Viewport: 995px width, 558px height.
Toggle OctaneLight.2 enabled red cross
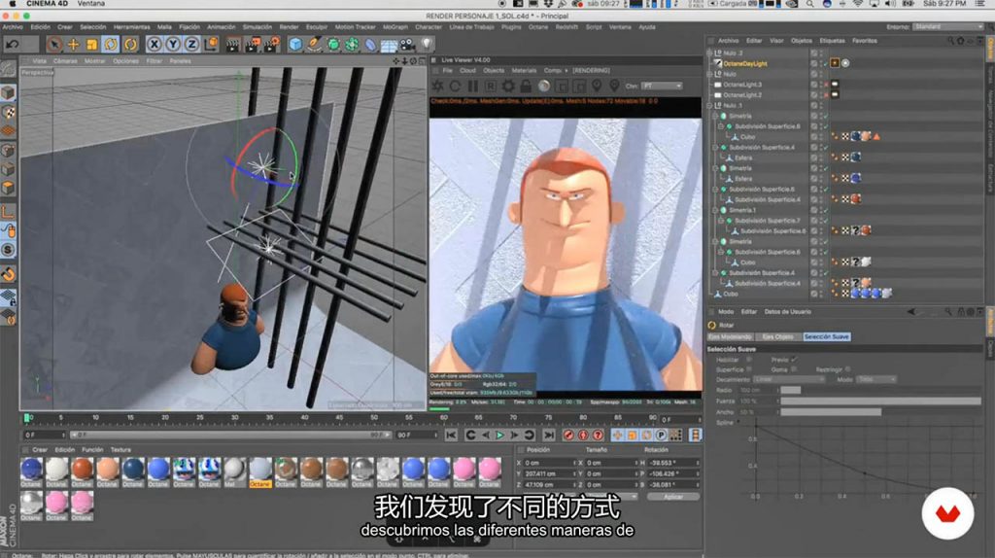coord(825,94)
